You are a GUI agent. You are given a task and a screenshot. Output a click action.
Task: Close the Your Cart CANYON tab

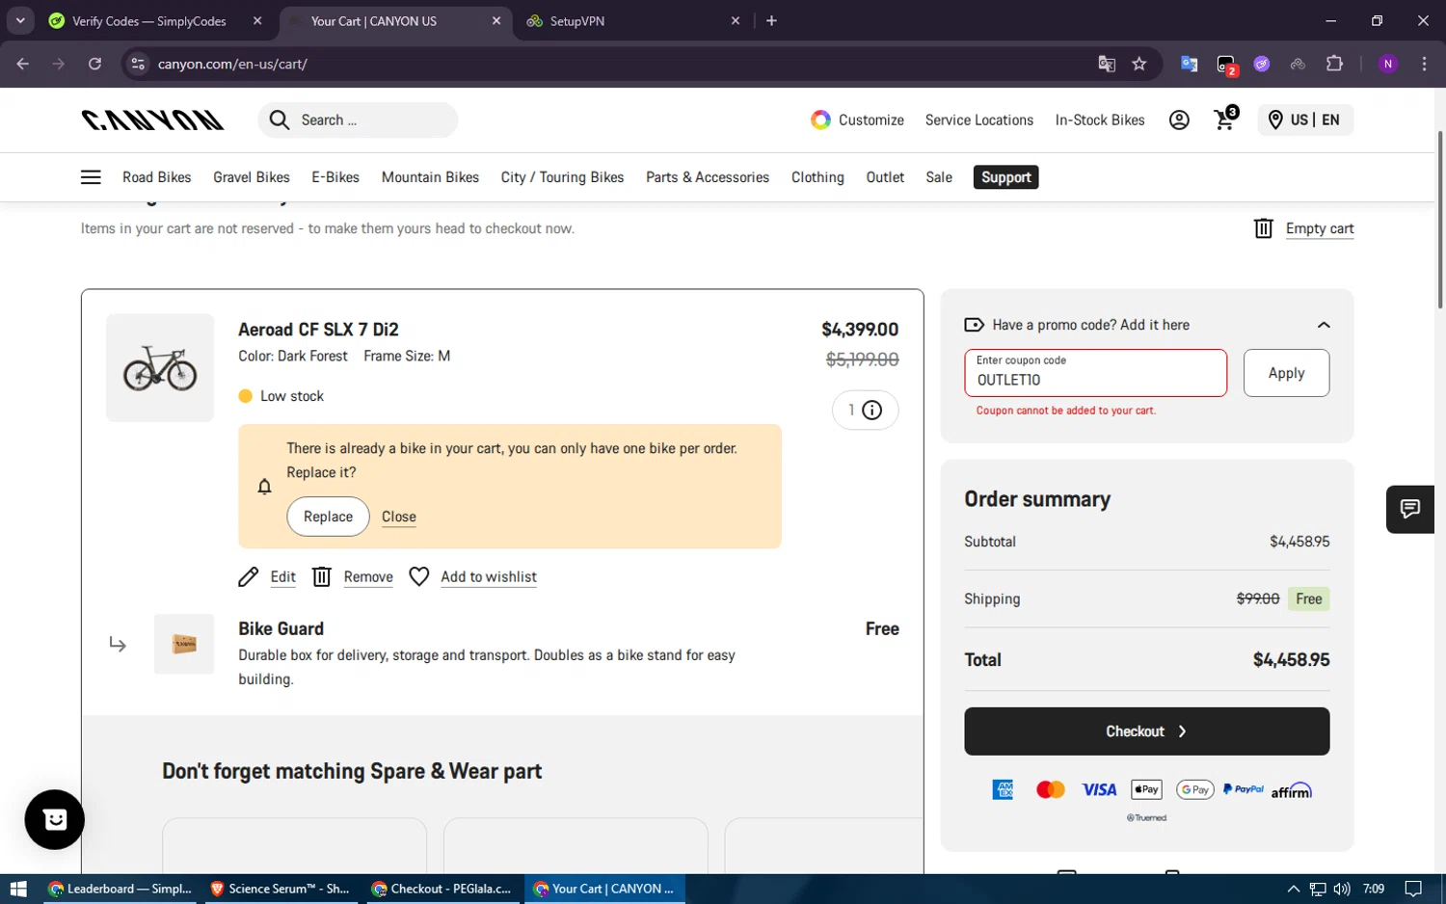pos(496,20)
